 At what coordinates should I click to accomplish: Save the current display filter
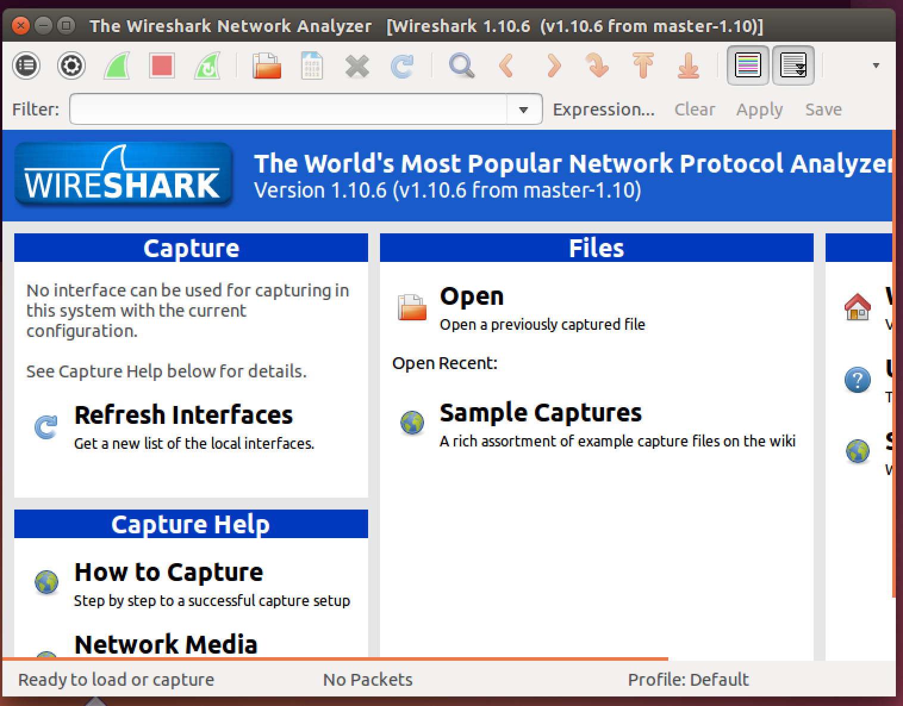point(823,110)
